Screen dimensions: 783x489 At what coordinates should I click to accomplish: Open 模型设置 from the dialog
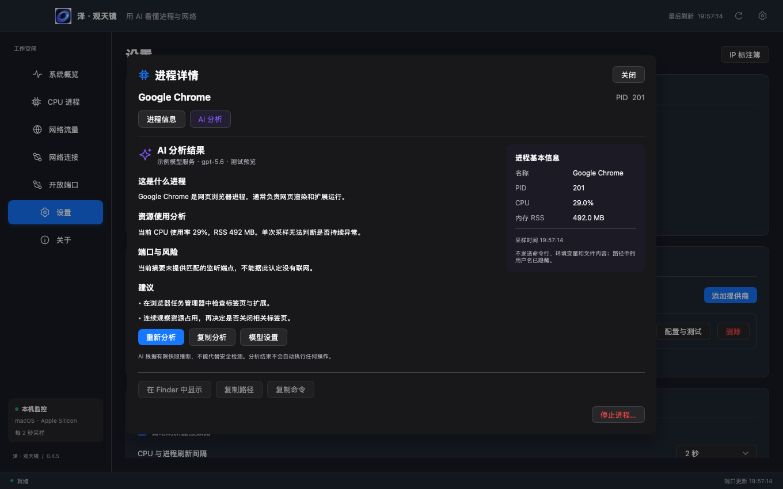[264, 337]
